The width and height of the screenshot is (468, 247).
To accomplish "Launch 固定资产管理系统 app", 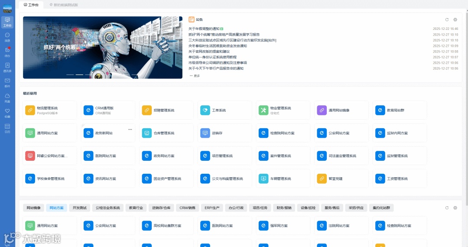I will click(166, 179).
